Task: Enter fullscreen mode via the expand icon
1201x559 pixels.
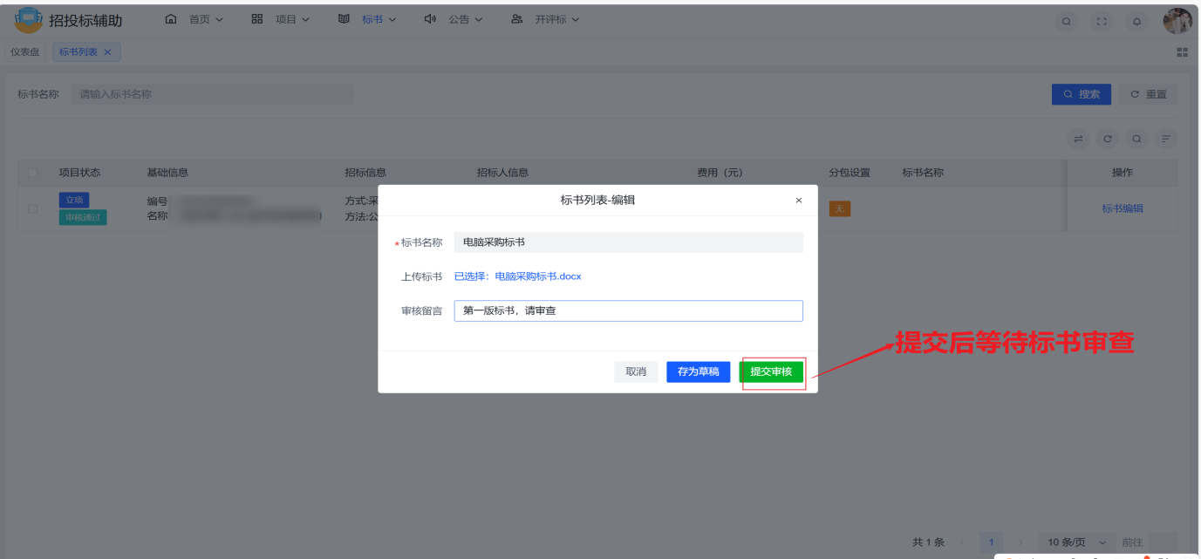Action: coord(1101,21)
